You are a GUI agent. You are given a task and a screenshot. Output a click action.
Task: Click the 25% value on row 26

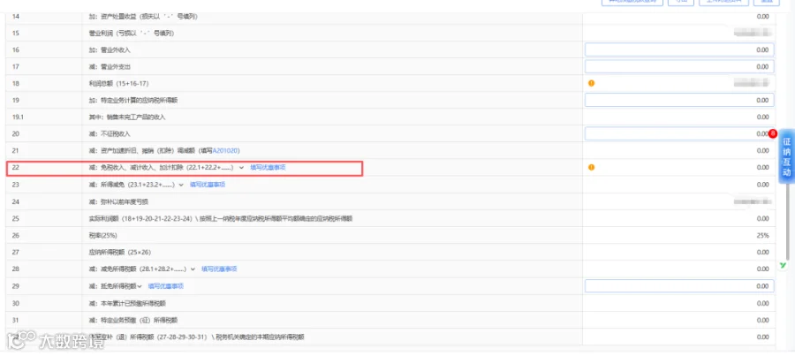pos(762,235)
